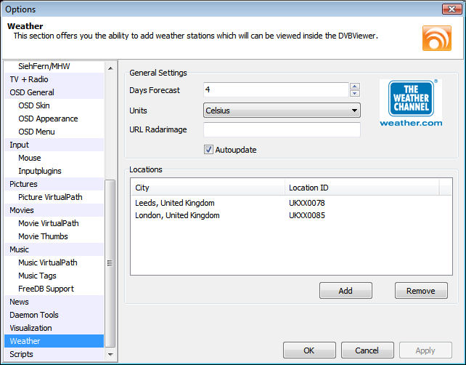Screen dimensions: 466x365
Task: Click the orange RSS feed icon
Action: click(436, 38)
